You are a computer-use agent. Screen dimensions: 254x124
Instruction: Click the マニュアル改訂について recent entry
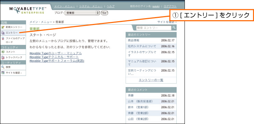(142, 63)
